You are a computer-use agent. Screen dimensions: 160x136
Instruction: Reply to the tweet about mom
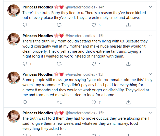click(25, 64)
